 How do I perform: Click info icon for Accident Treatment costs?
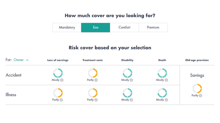(96, 80)
